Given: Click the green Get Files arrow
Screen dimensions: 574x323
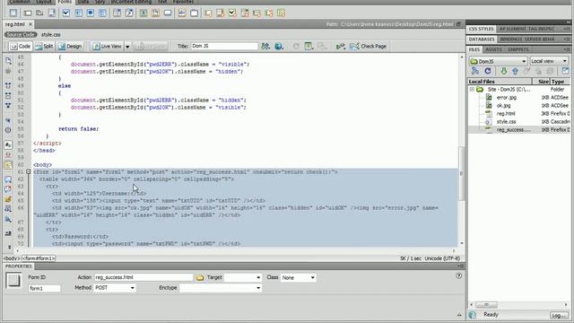Looking at the screenshot, I should pos(504,71).
